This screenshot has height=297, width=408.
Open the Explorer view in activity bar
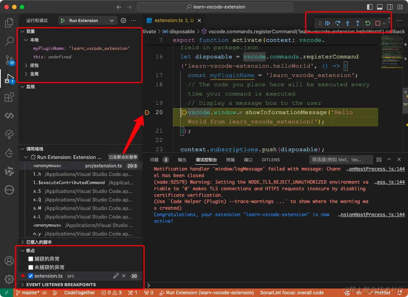(9, 23)
